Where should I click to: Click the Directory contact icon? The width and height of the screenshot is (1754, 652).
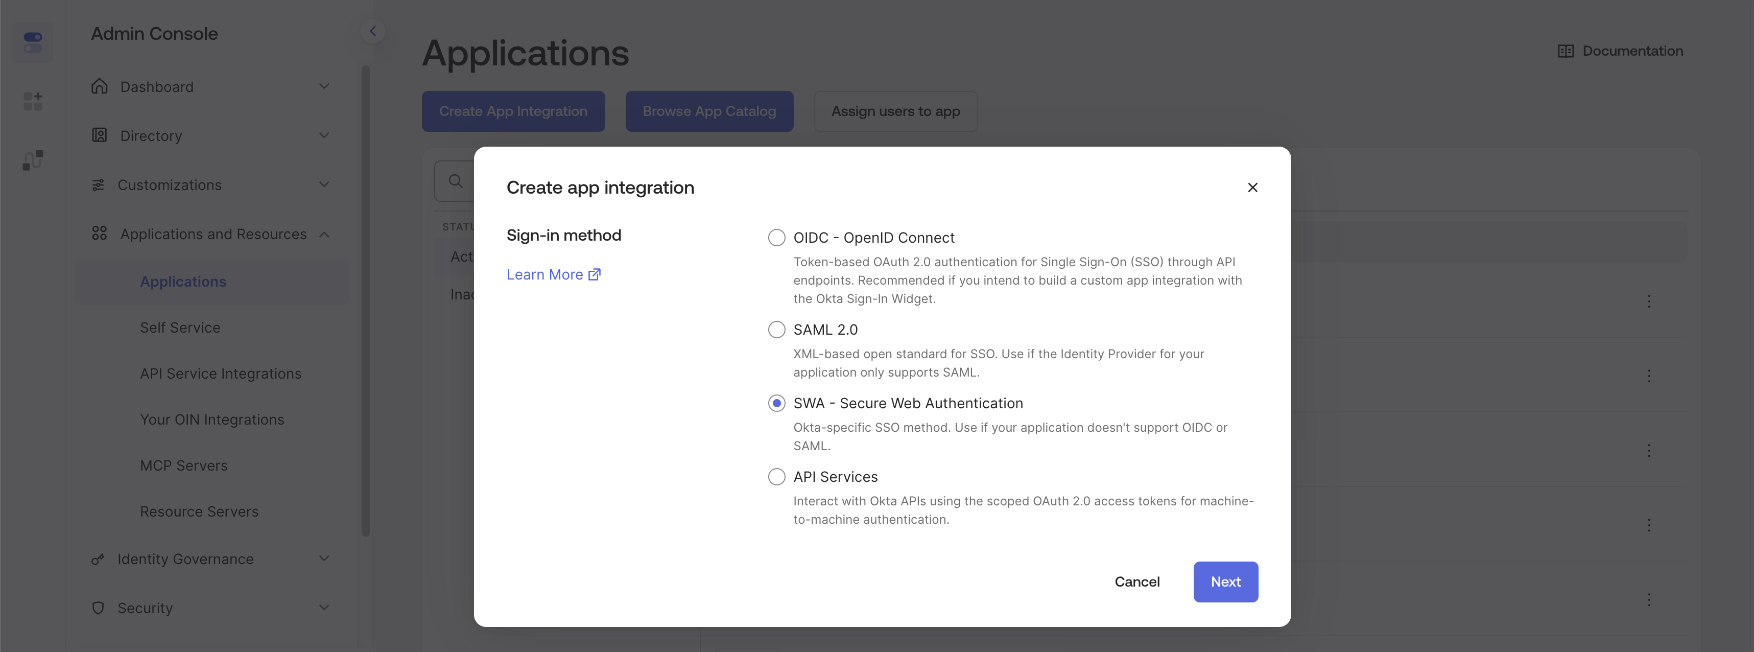pos(100,135)
